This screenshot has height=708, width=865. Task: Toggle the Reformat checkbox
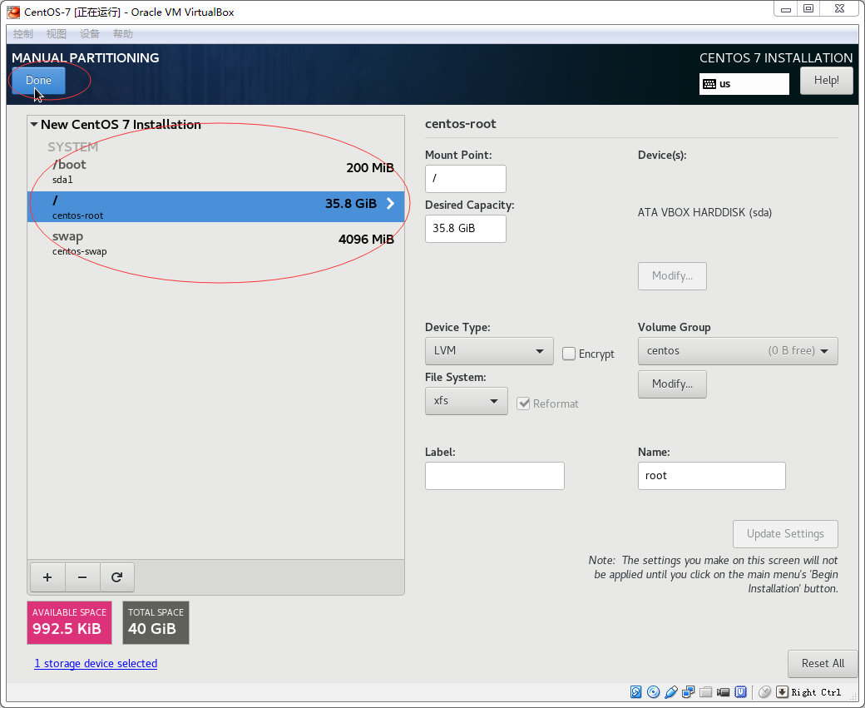pos(523,404)
